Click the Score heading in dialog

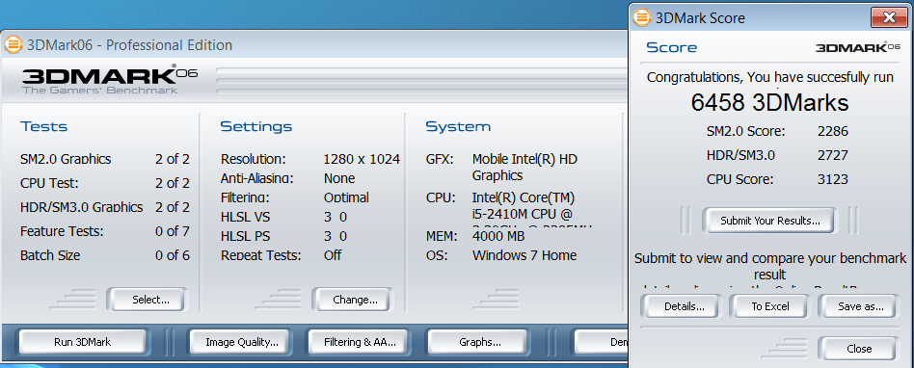(671, 48)
